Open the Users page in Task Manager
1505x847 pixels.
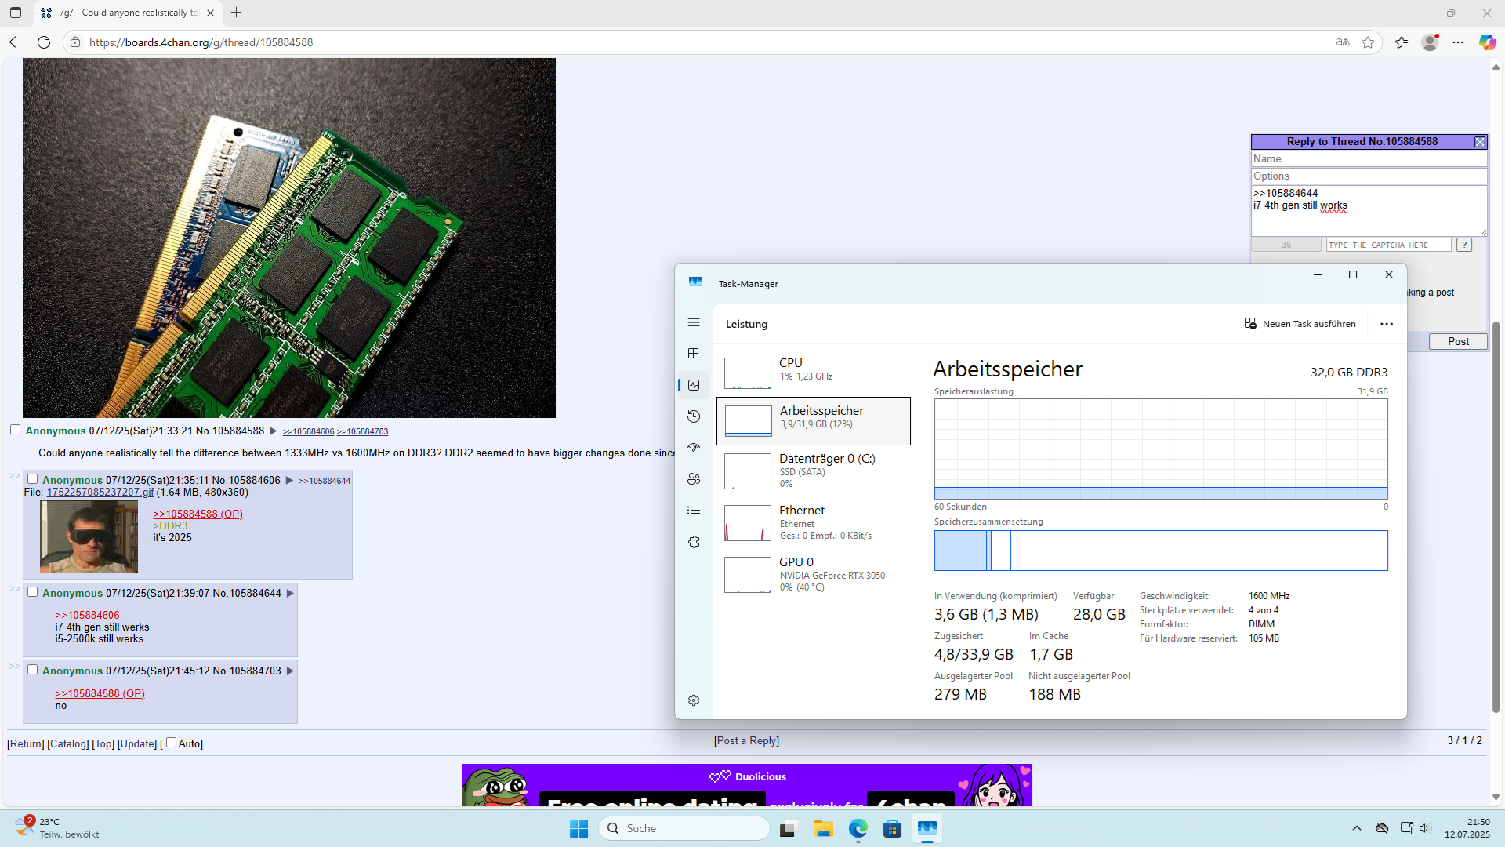coord(694,479)
